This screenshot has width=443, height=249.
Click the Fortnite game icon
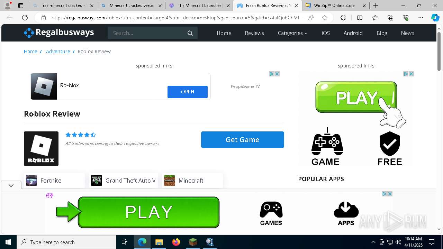[31, 181]
